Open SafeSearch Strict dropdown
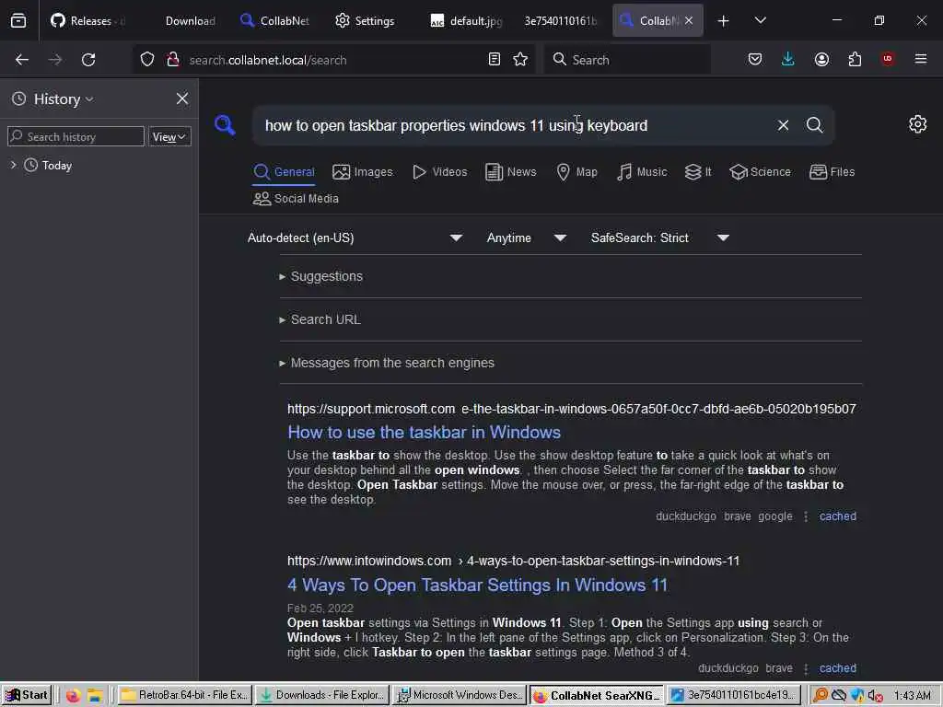This screenshot has height=707, width=943. [659, 238]
